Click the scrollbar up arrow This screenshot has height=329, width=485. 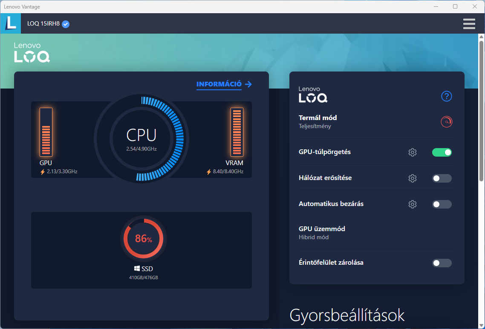[x=481, y=37]
